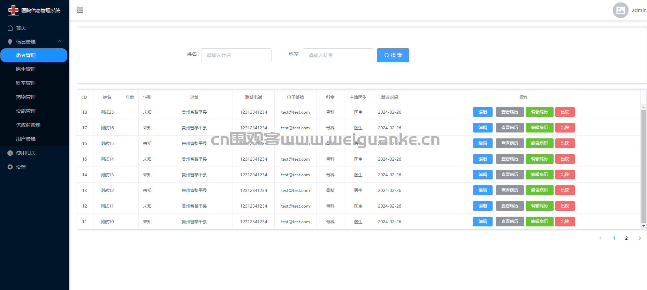Go to previous page using left arrow
Image resolution: width=647 pixels, height=290 pixels.
[600, 238]
